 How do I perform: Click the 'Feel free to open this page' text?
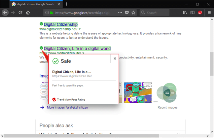pos(68,86)
